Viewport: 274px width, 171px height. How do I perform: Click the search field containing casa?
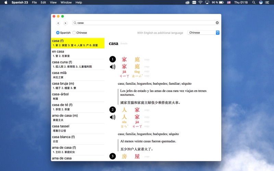[146, 23]
